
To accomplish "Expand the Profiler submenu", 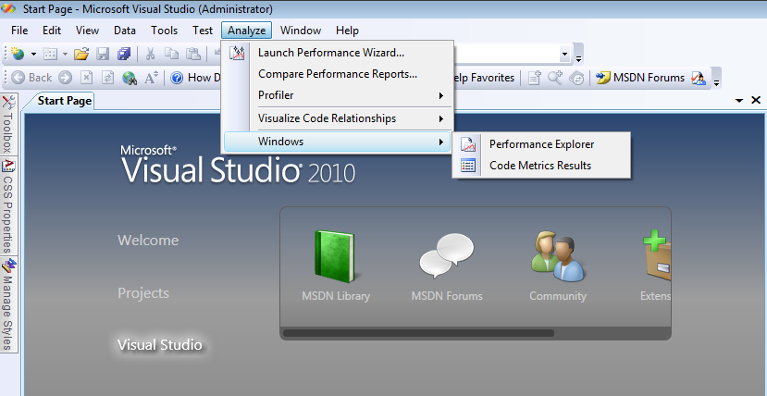I will (338, 95).
